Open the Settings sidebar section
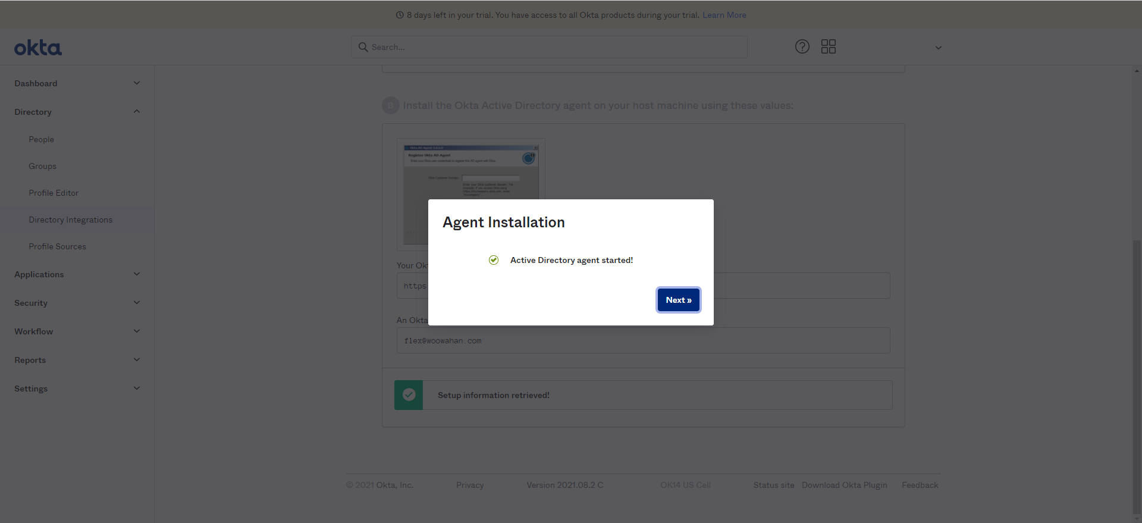 (x=31, y=389)
